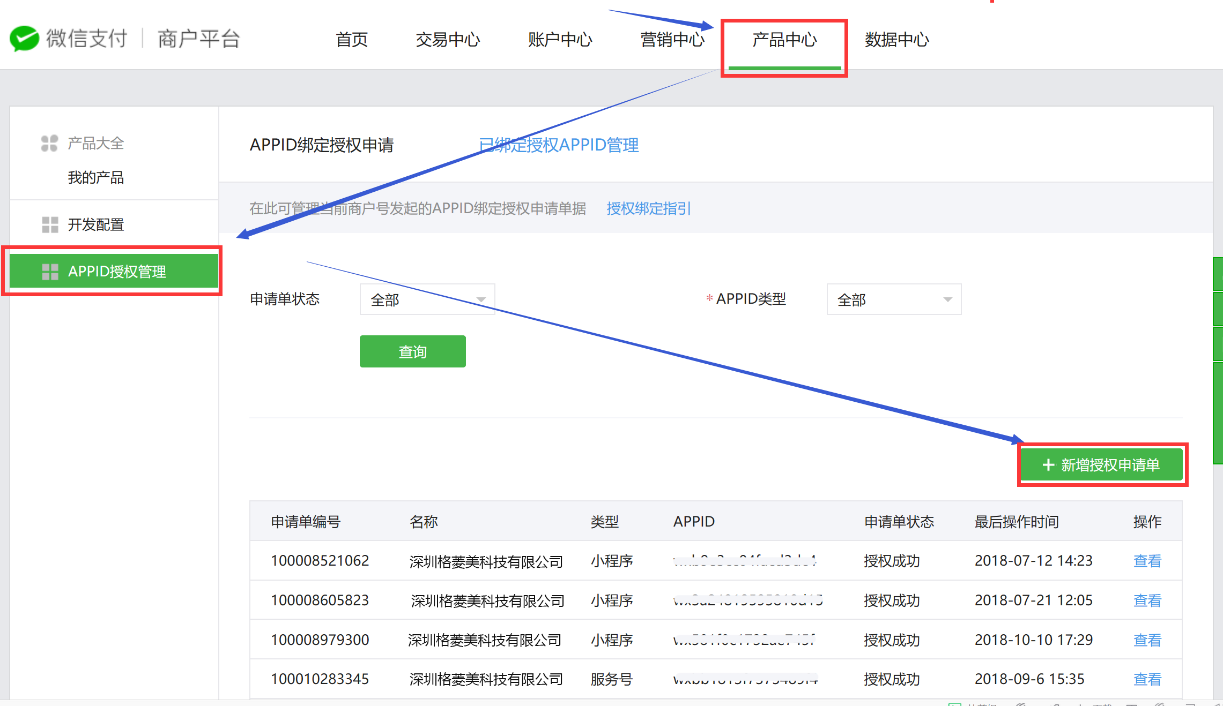Viewport: 1223px width, 706px height.
Task: Click the date 2018-07-21 12:05
Action: [x=1034, y=600]
